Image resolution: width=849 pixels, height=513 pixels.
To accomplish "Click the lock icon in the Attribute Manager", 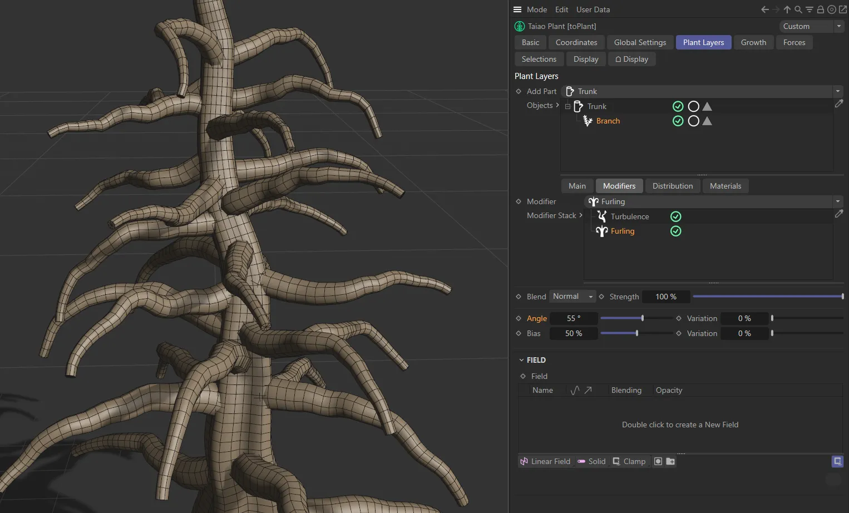I will (820, 9).
